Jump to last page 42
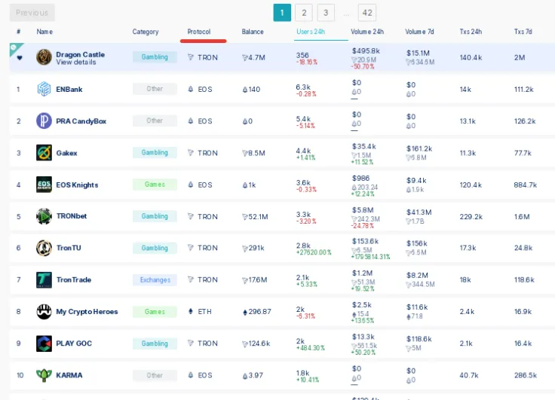This screenshot has width=555, height=400. pyautogui.click(x=367, y=13)
